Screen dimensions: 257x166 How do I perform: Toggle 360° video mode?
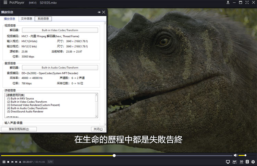click(x=235, y=162)
